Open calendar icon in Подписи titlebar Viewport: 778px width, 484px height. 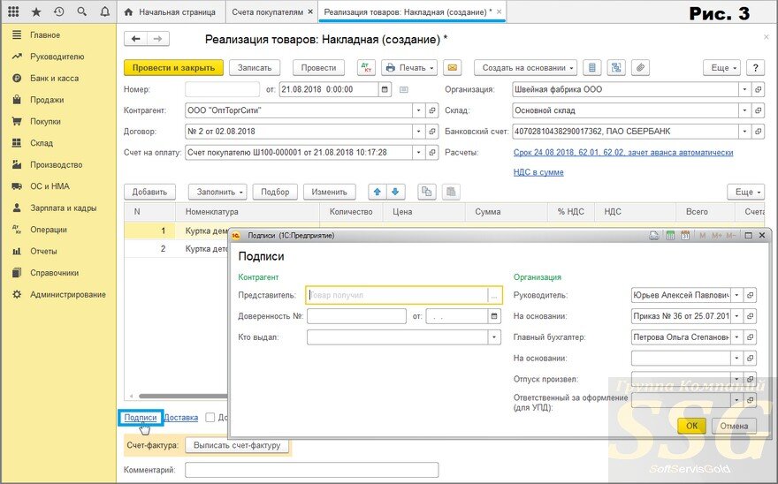point(686,236)
